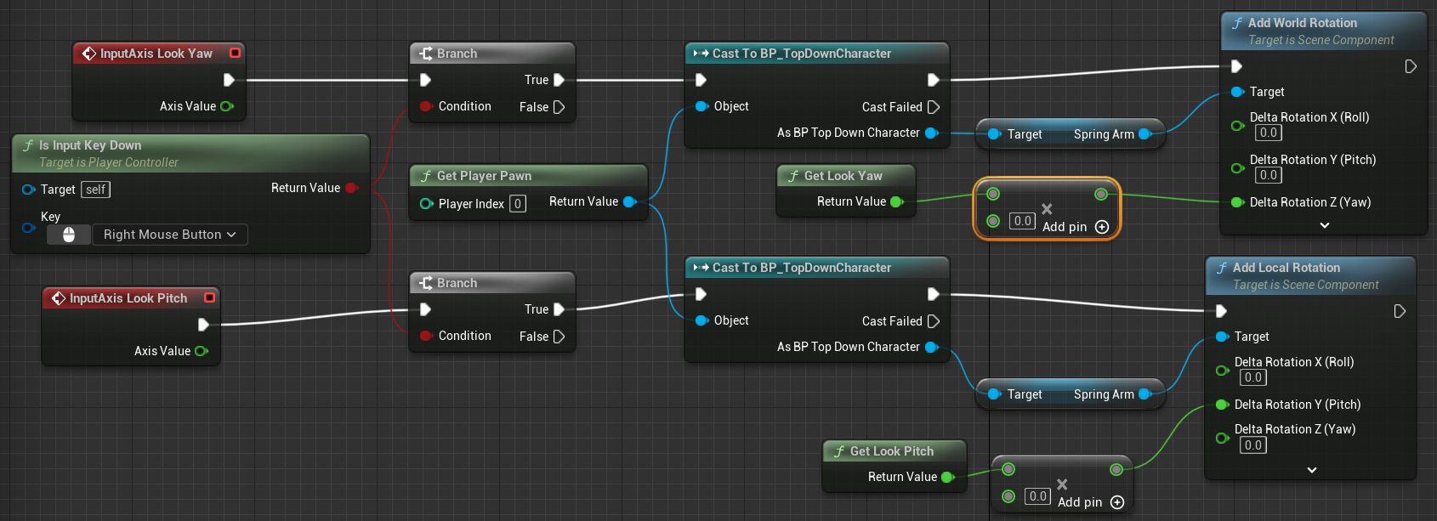The width and height of the screenshot is (1437, 521).
Task: Click the Return Value pin of Get Look Pitch
Action: (x=947, y=477)
